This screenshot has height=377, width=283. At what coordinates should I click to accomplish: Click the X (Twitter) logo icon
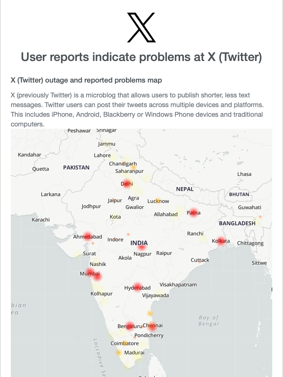141,28
